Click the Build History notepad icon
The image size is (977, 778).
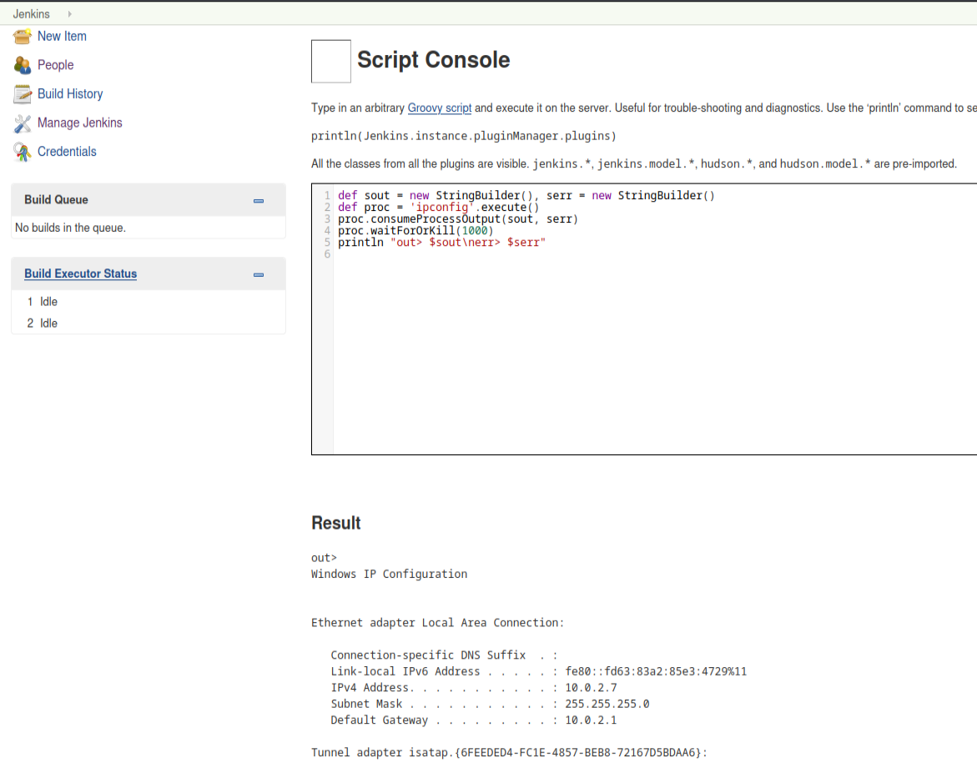23,94
